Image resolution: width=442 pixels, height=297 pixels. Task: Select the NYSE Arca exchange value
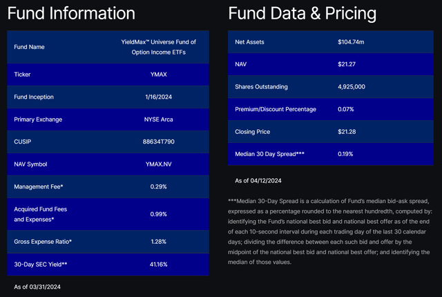(160, 119)
